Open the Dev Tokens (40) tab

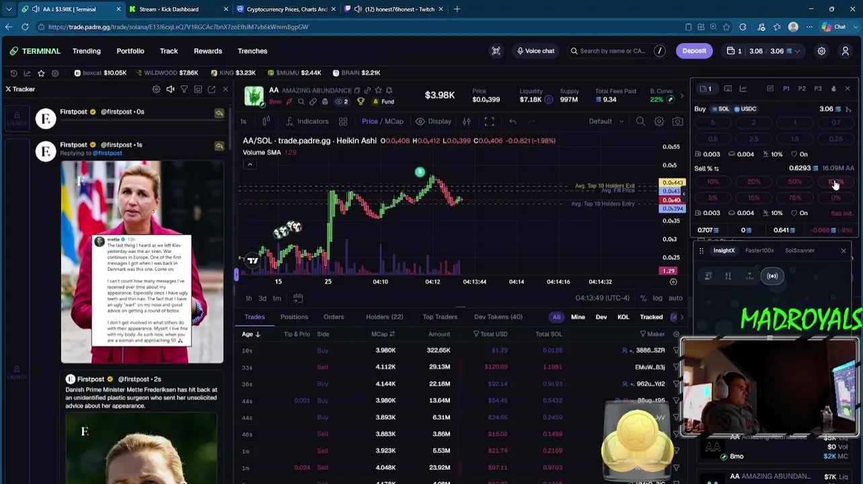(498, 317)
